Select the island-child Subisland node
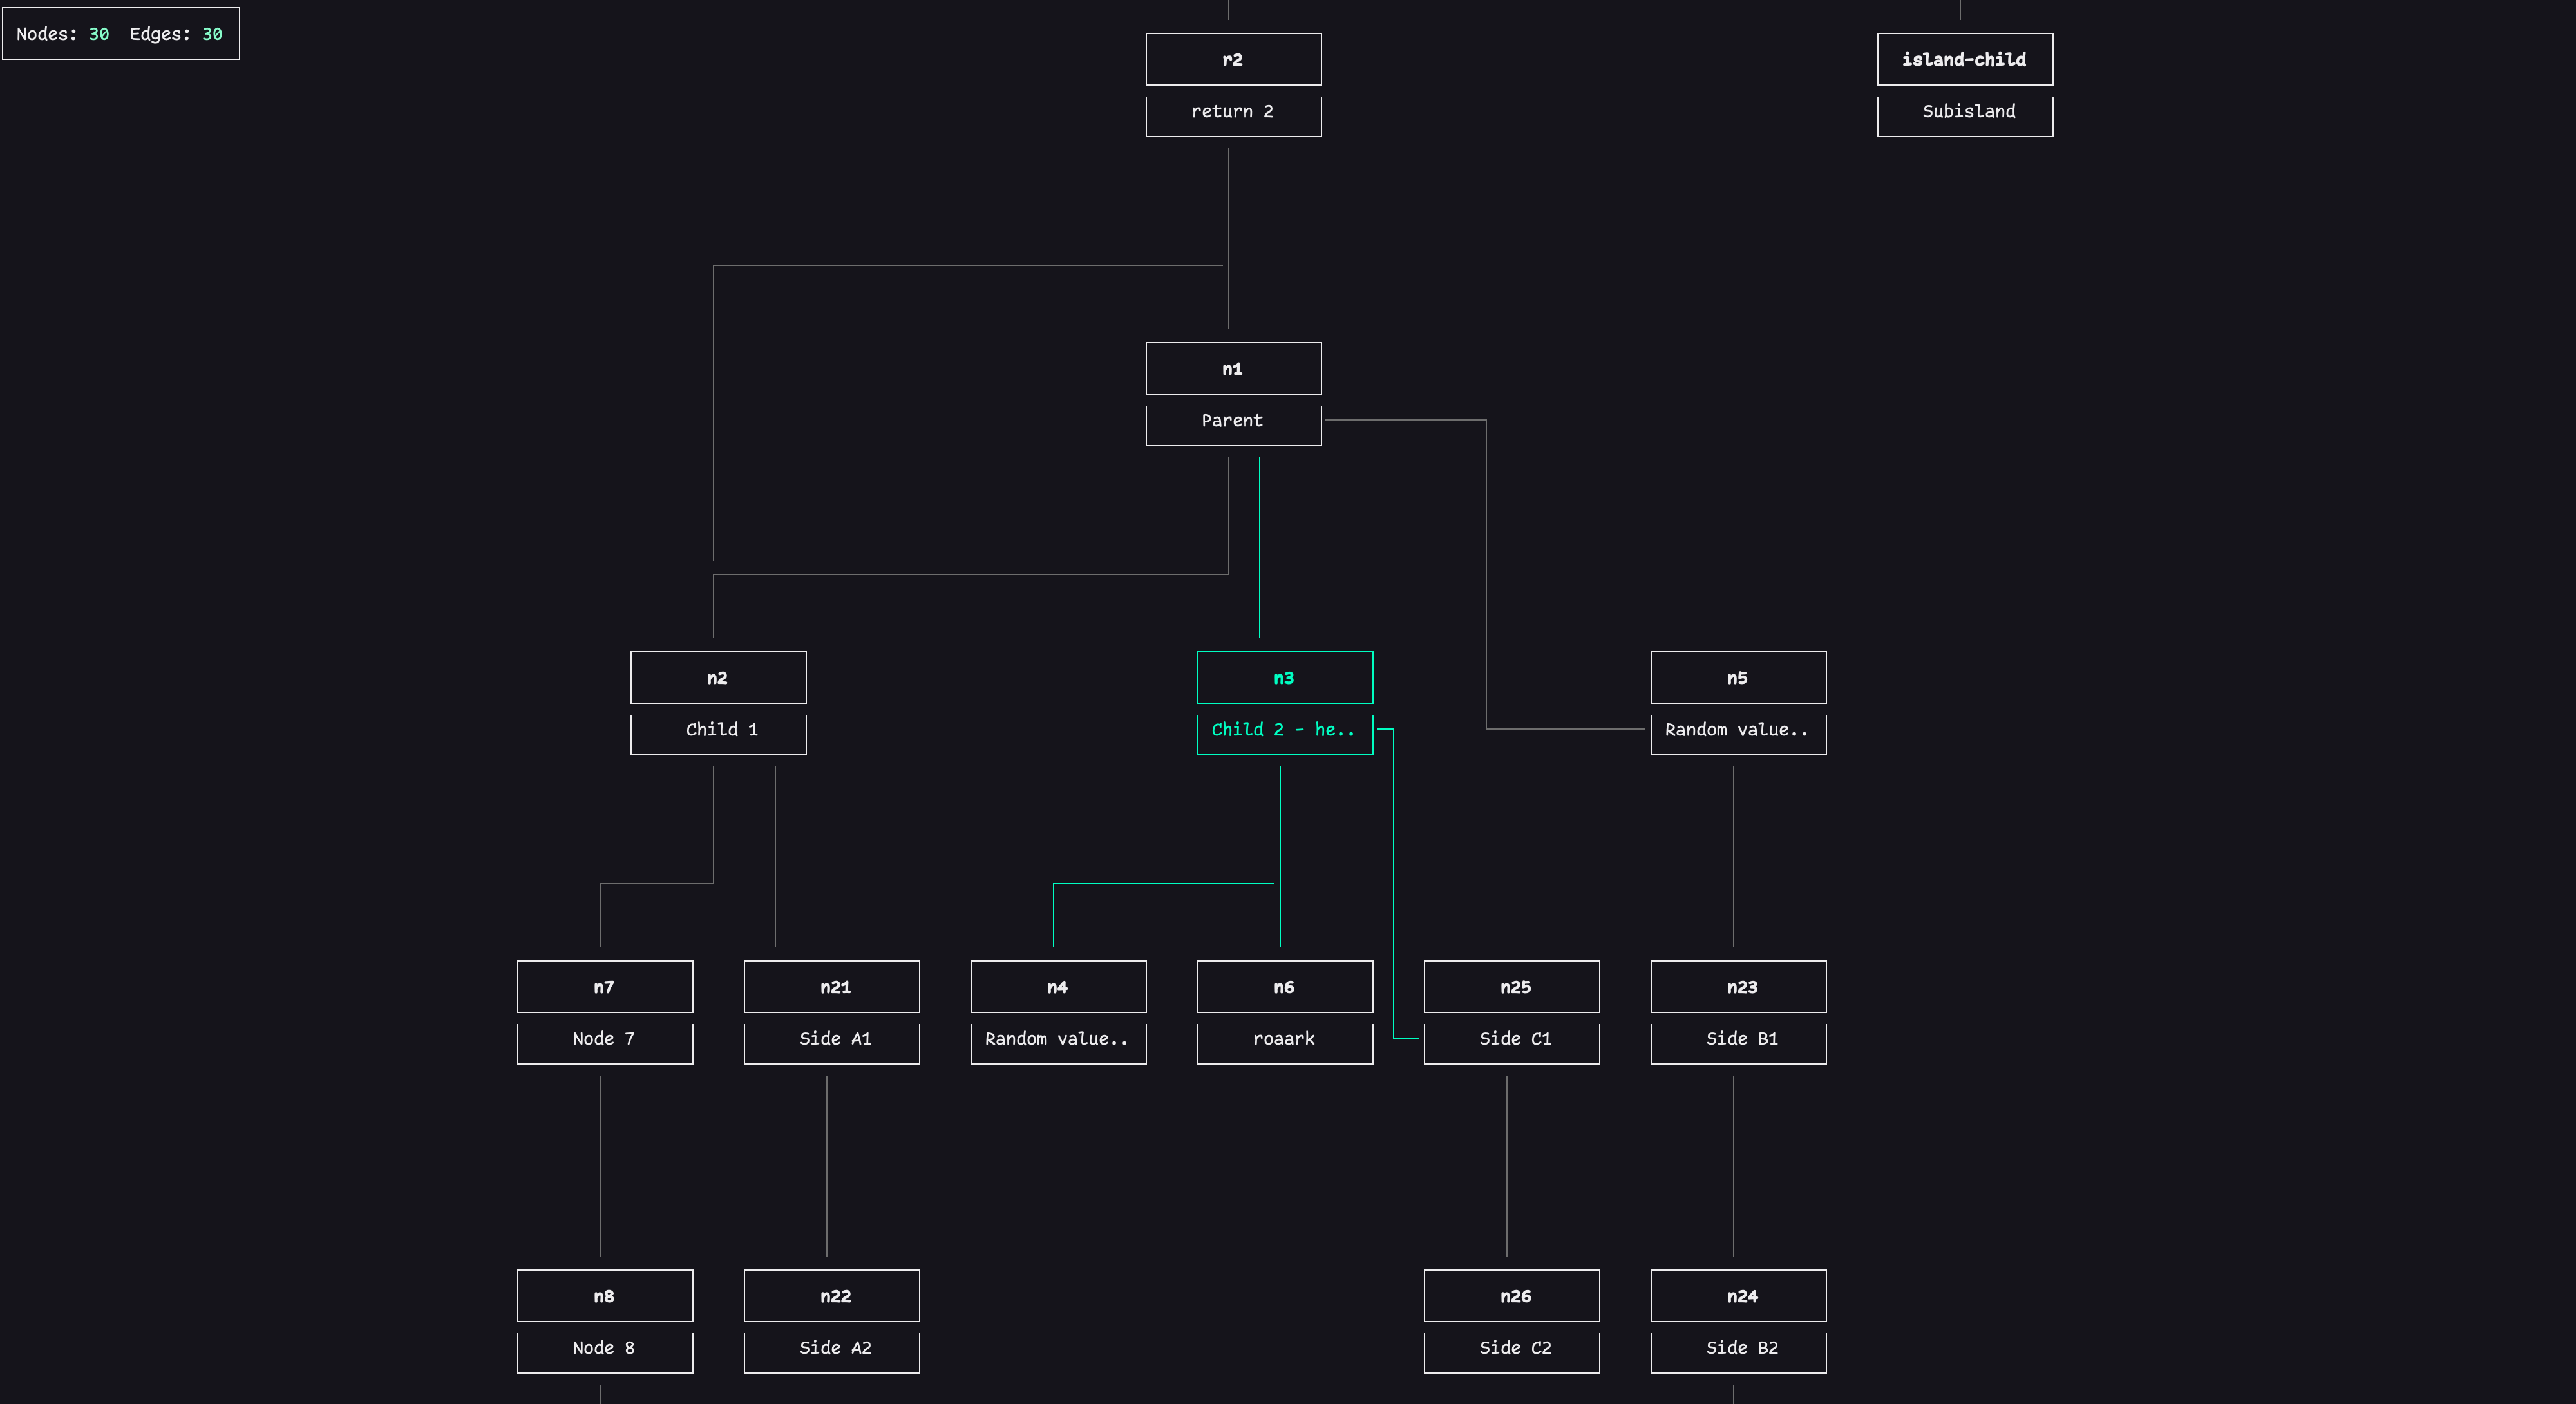The width and height of the screenshot is (2576, 1404). 1964,59
